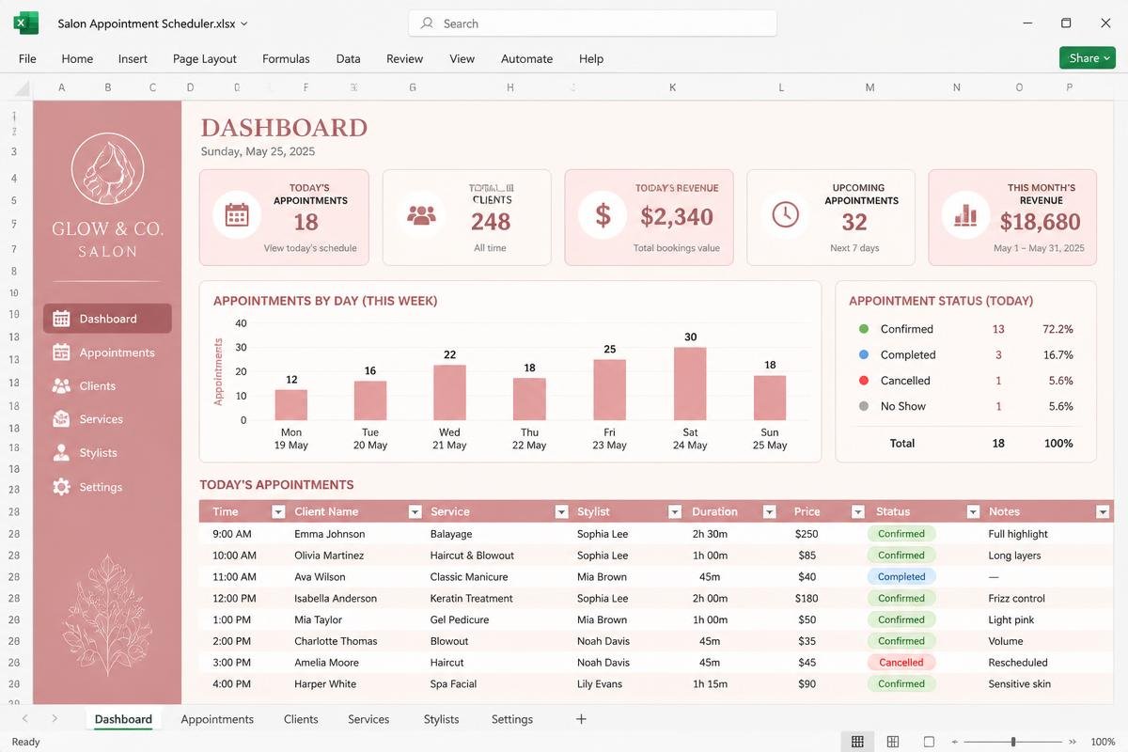Screen dimensions: 1128x752
Task: Select the Keratin Treatment service cell
Action: pos(471,598)
